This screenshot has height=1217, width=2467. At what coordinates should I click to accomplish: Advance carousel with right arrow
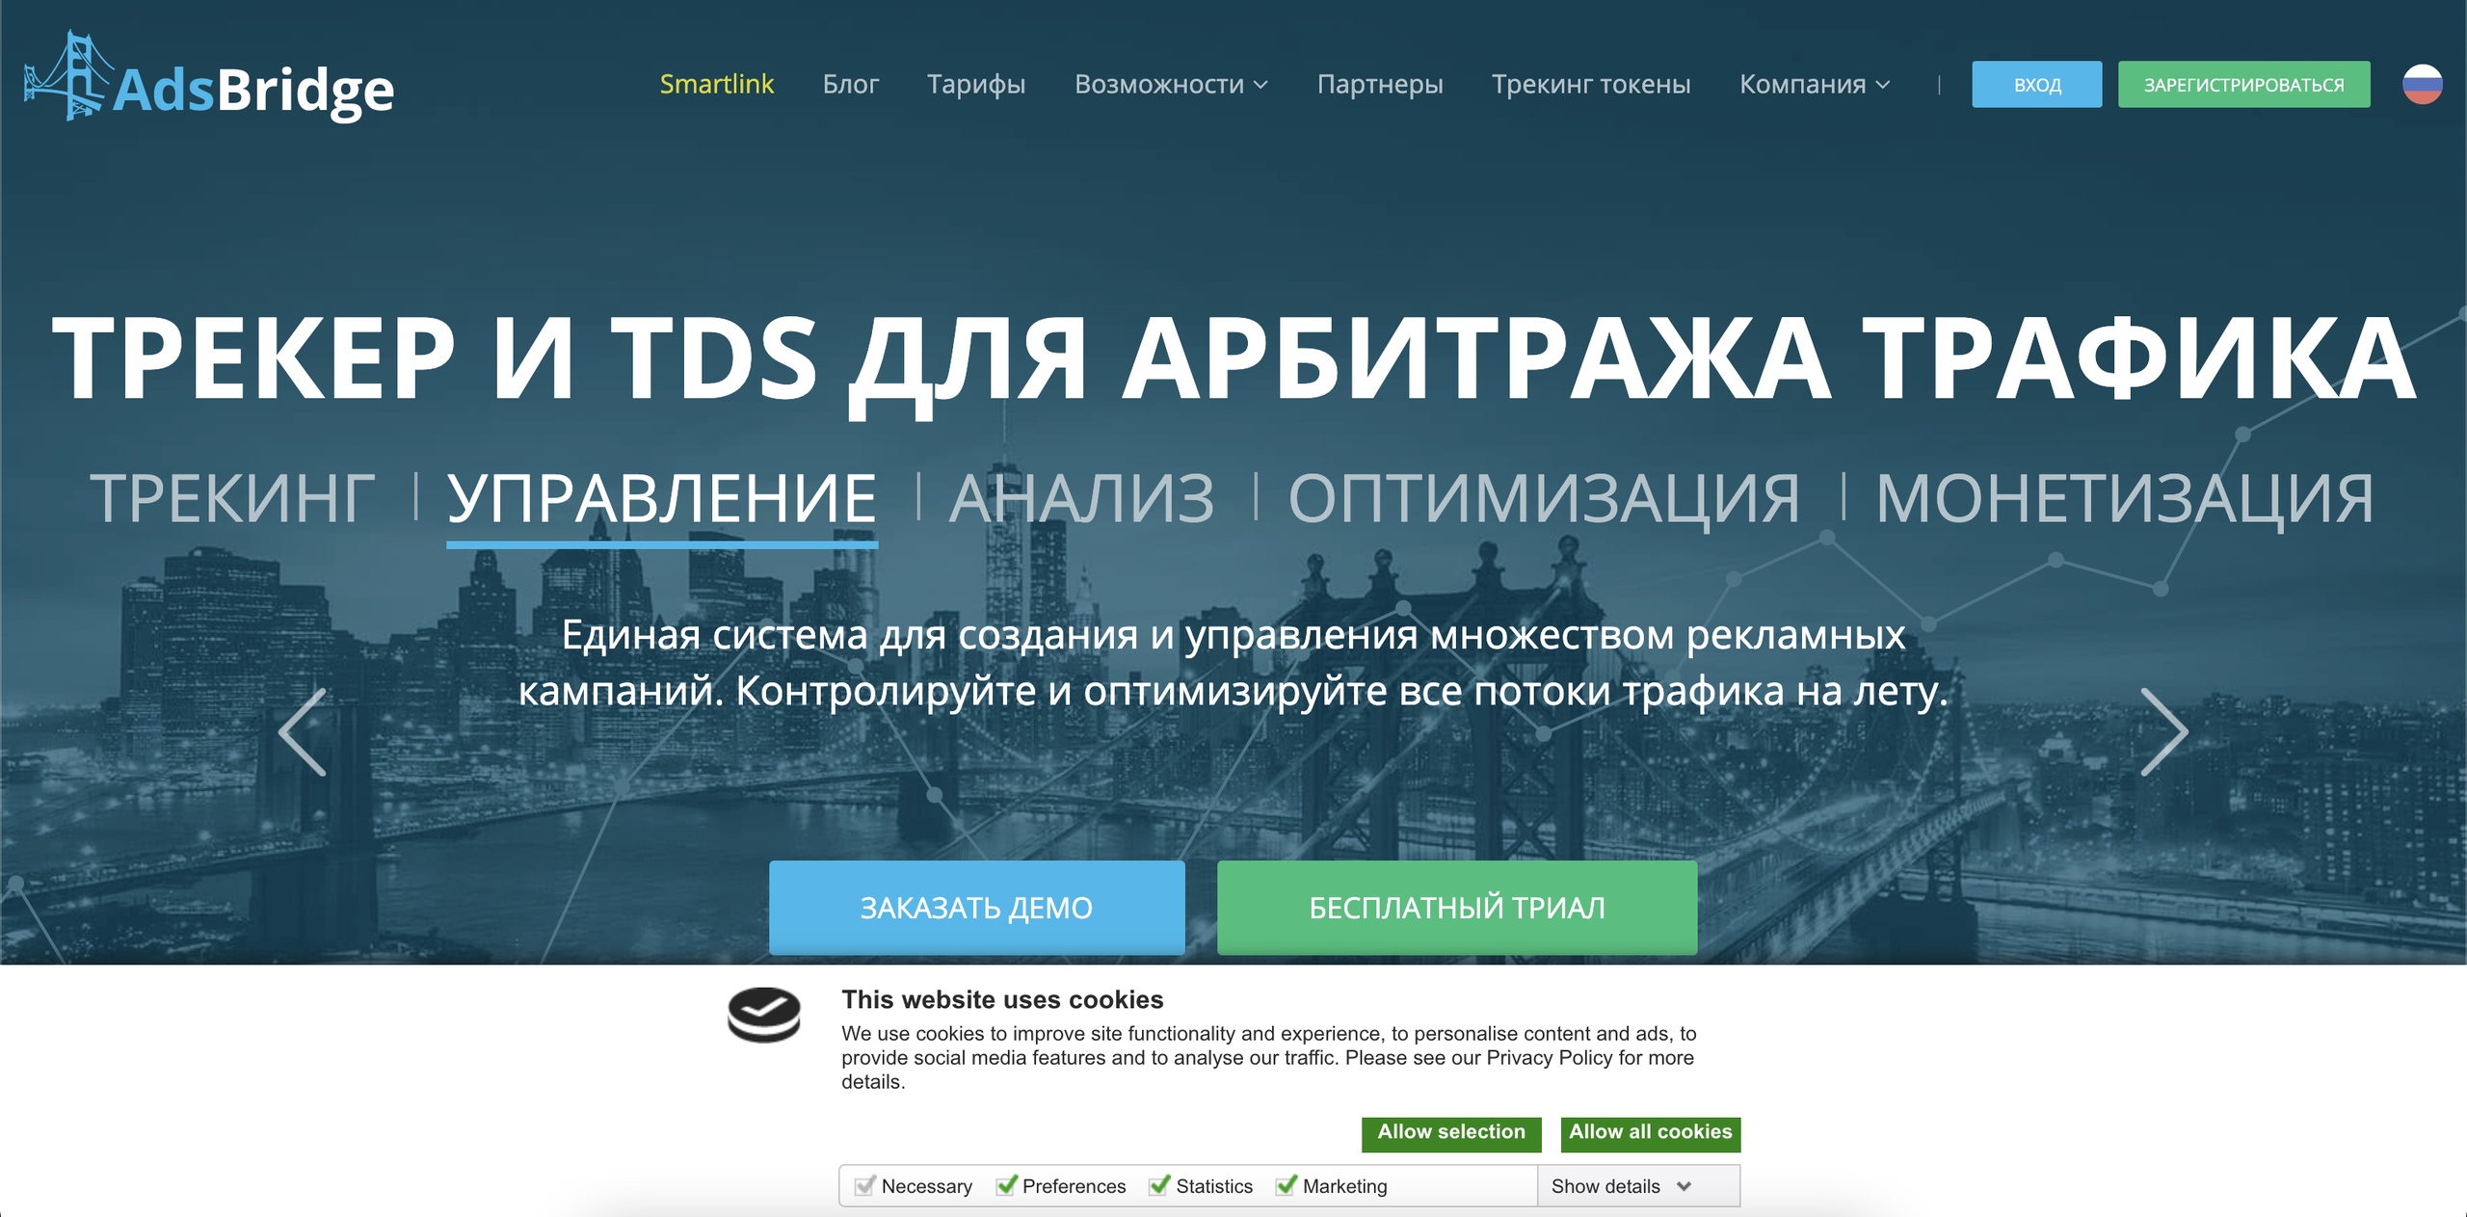(2164, 732)
